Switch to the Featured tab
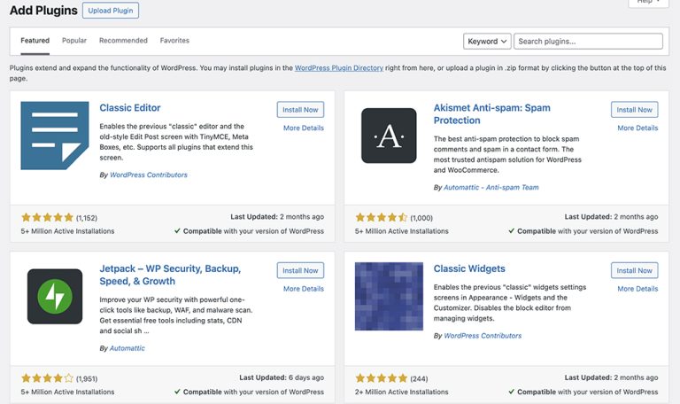 click(x=35, y=41)
